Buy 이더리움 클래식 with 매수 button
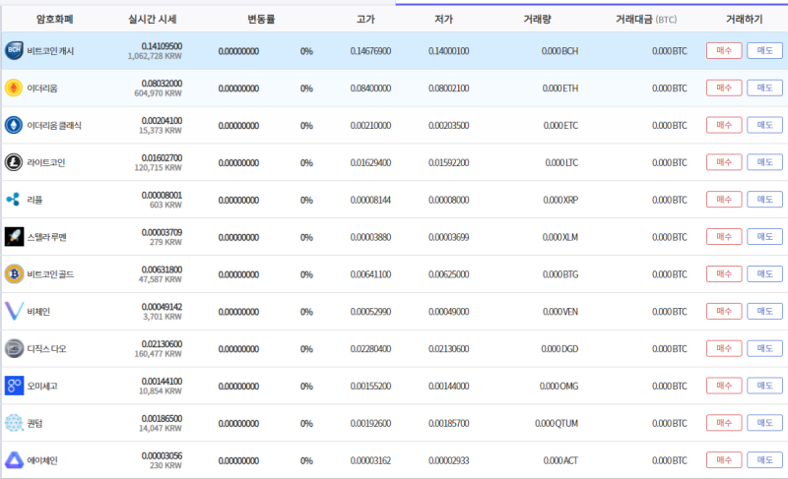788x479 pixels. pyautogui.click(x=724, y=125)
